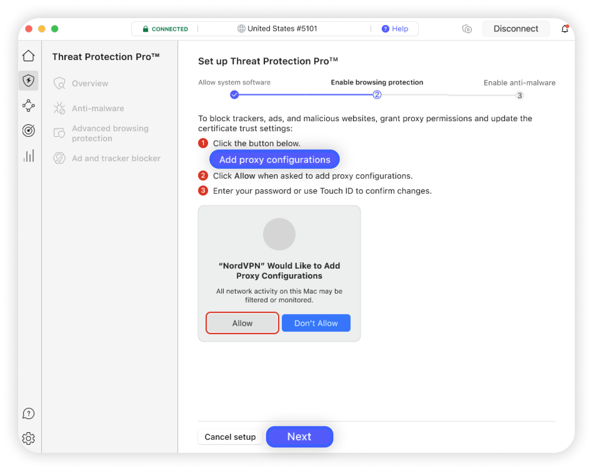Open the Dark Web Monitor radar icon
The width and height of the screenshot is (593, 471).
(29, 131)
